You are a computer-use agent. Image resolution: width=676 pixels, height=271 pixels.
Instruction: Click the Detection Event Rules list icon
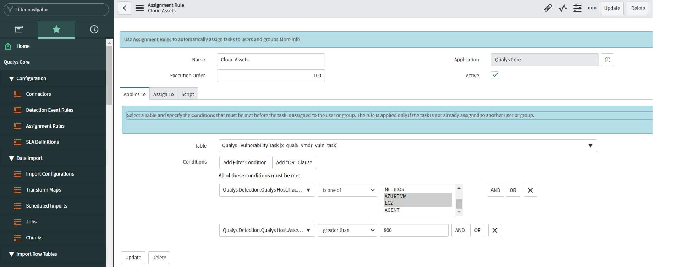[x=17, y=110]
